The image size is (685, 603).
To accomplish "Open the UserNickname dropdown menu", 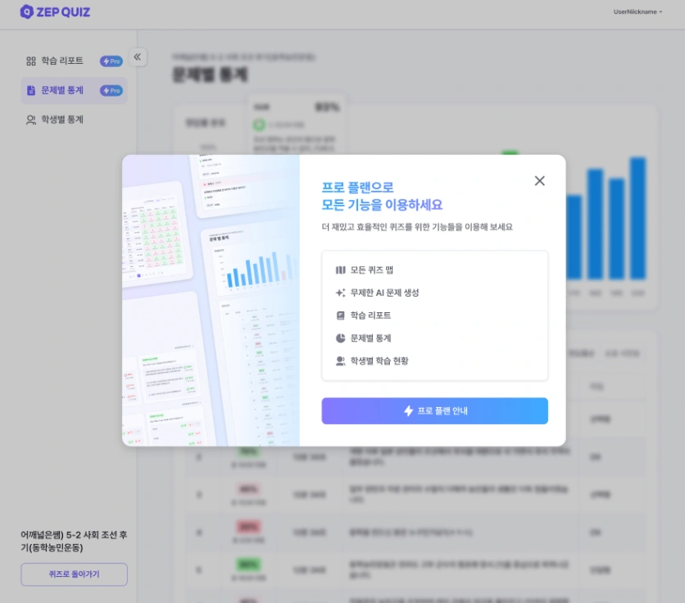I will tap(637, 11).
